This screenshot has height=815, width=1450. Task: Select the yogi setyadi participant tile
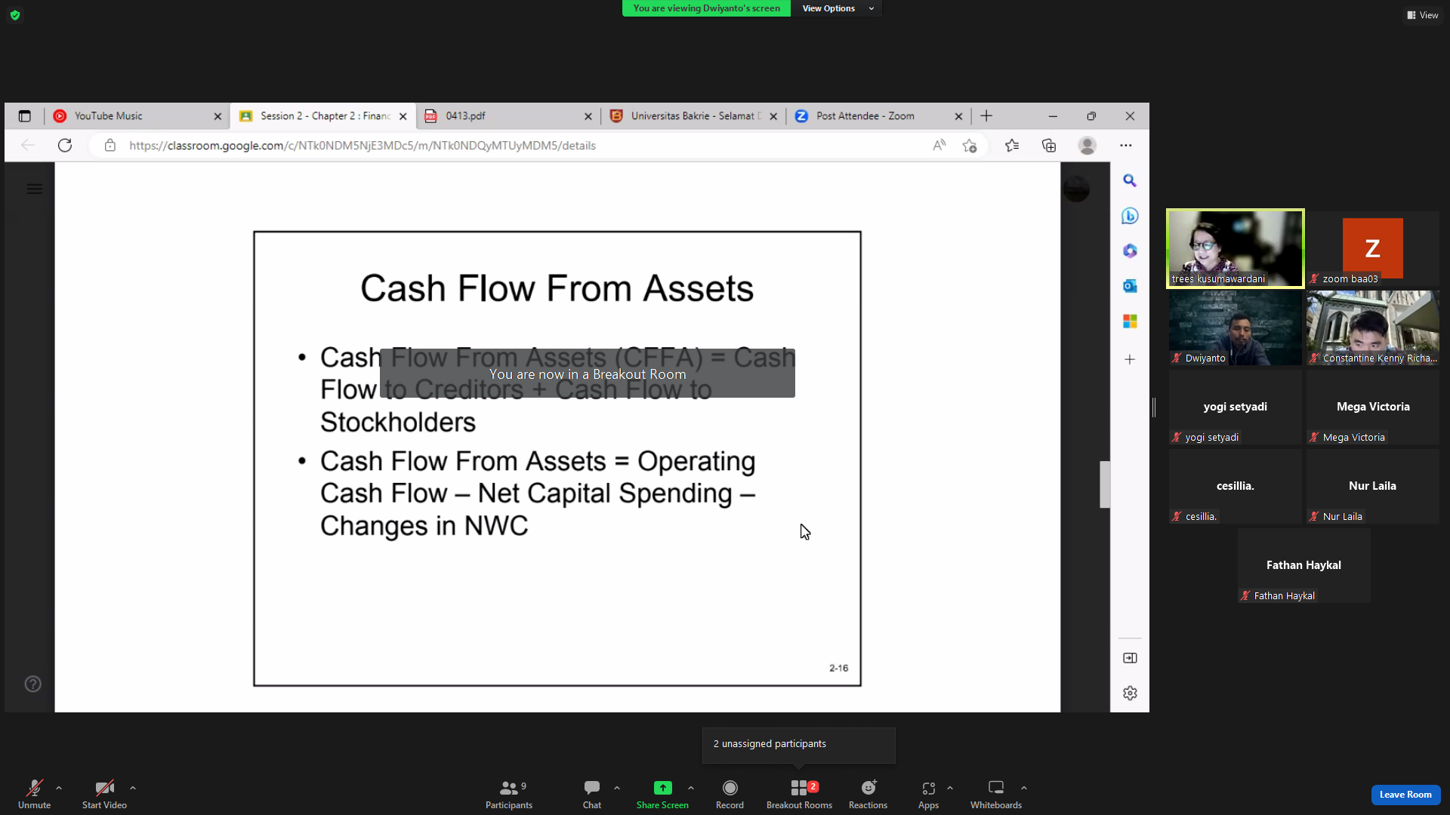click(1236, 407)
